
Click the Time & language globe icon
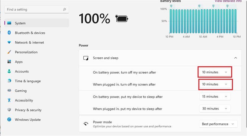[9, 81]
